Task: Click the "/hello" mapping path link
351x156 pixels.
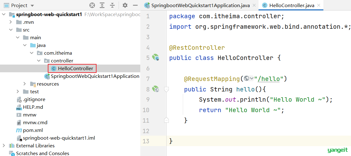Action: 269,79
